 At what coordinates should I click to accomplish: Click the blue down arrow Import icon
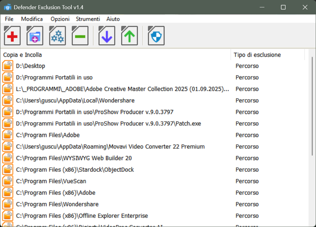(x=107, y=36)
